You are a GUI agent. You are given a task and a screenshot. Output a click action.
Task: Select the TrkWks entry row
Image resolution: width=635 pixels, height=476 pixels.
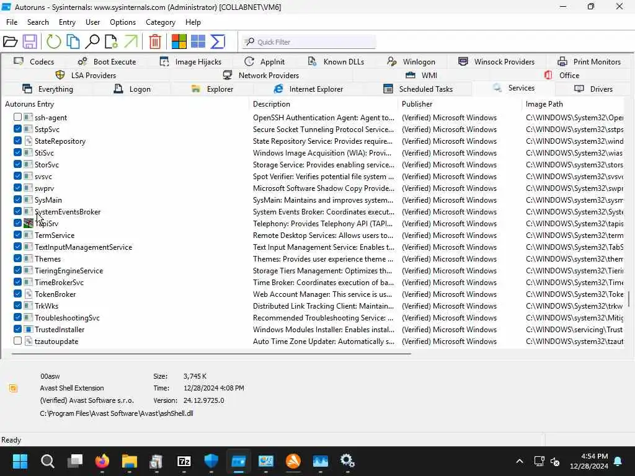click(314, 306)
